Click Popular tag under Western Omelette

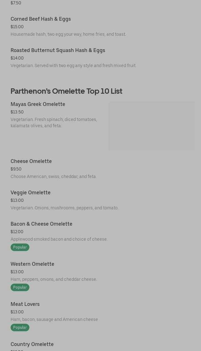[x=20, y=287]
